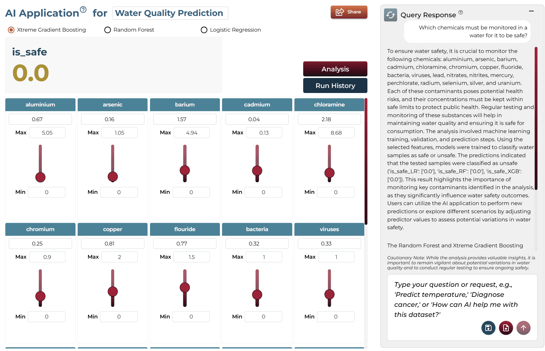Click the Share button
This screenshot has height=351, width=545.
pyautogui.click(x=349, y=12)
